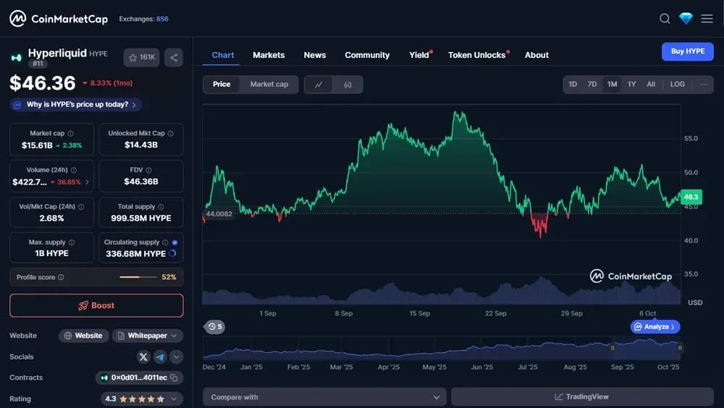Screen dimensions: 724x408
Task: Open the Telegram social icon
Action: [160, 357]
